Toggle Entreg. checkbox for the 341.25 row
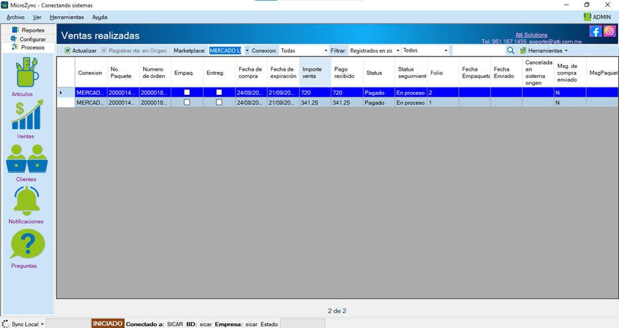This screenshot has height=328, width=619. tap(219, 102)
